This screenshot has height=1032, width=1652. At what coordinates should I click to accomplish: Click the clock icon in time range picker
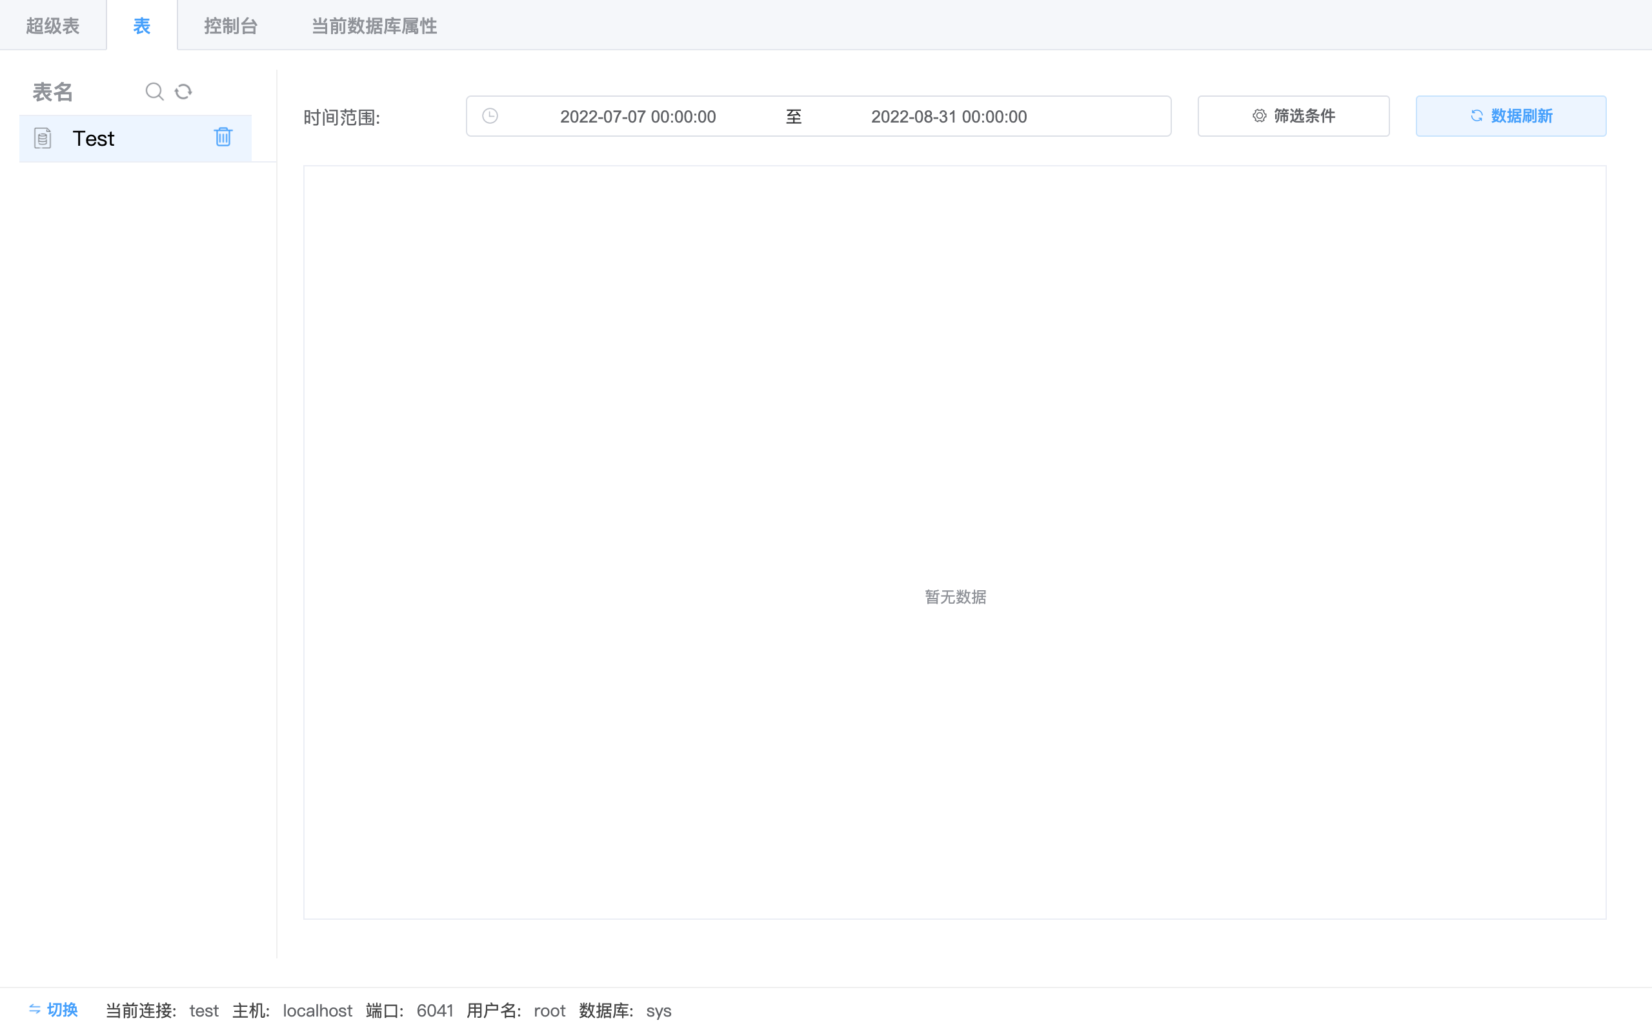(489, 116)
